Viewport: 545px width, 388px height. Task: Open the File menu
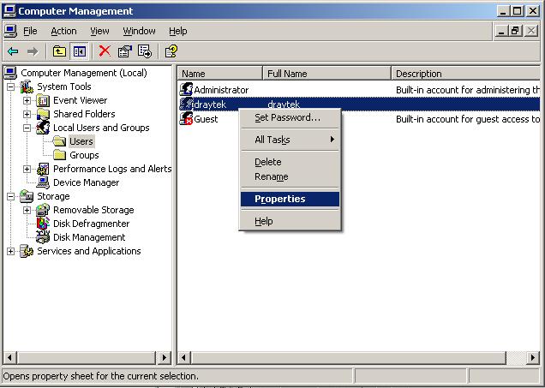(30, 31)
